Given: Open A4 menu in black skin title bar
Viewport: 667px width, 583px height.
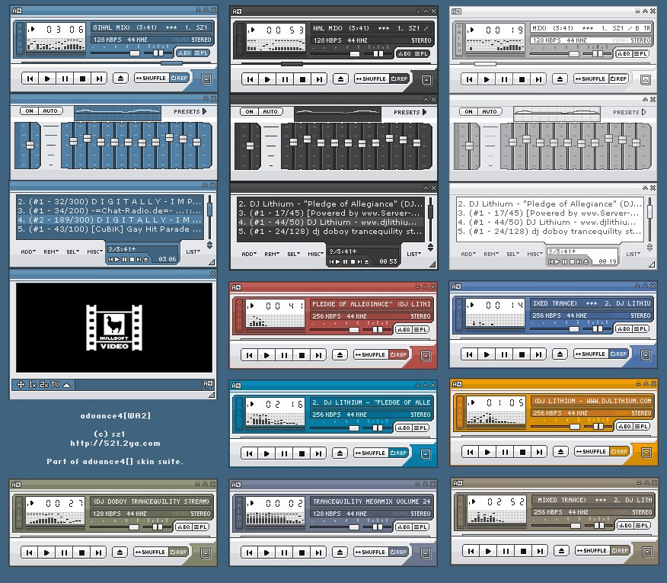Looking at the screenshot, I should (x=237, y=11).
